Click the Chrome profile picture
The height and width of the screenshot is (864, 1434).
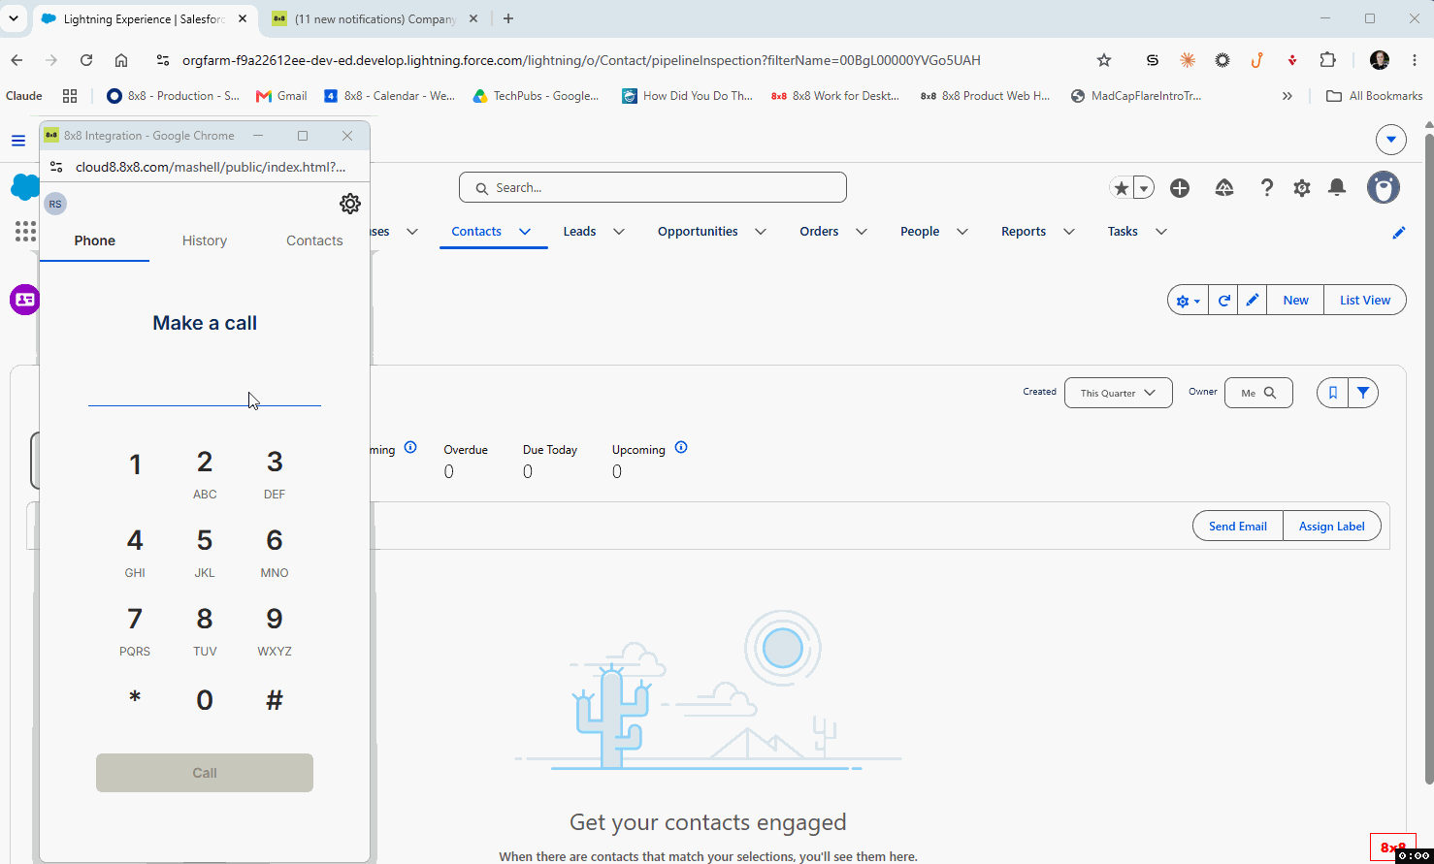click(x=1380, y=60)
